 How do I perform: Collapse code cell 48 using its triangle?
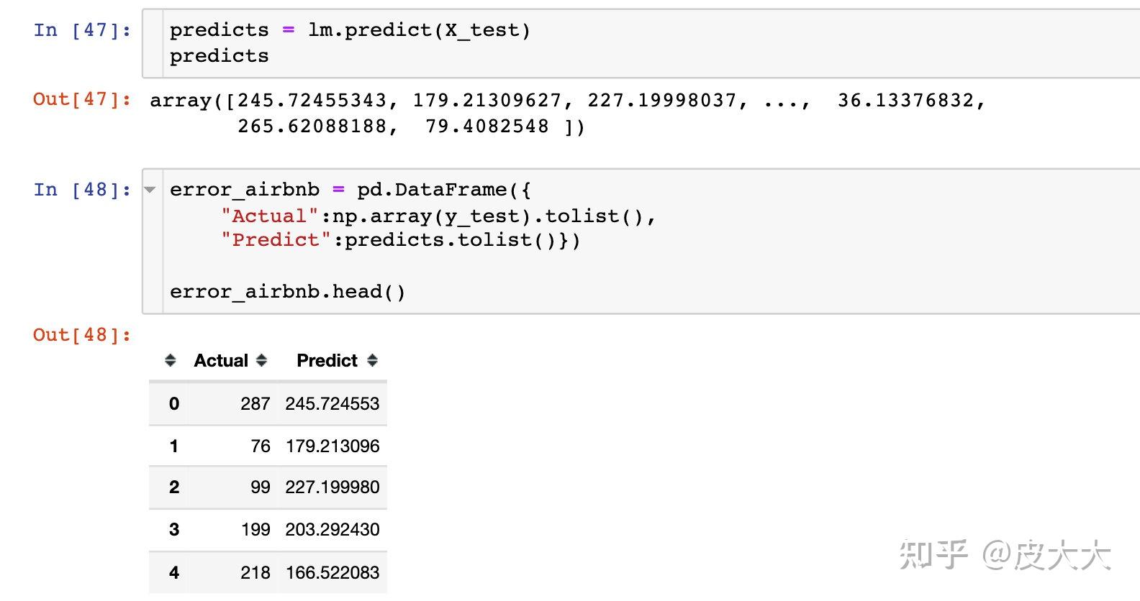point(150,190)
